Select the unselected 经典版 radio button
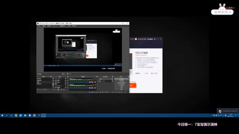 point(143,73)
